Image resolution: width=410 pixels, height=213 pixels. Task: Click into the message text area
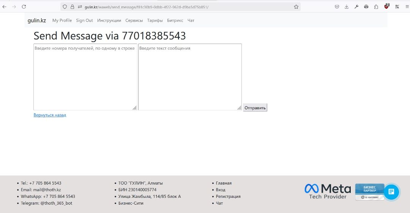pyautogui.click(x=190, y=77)
